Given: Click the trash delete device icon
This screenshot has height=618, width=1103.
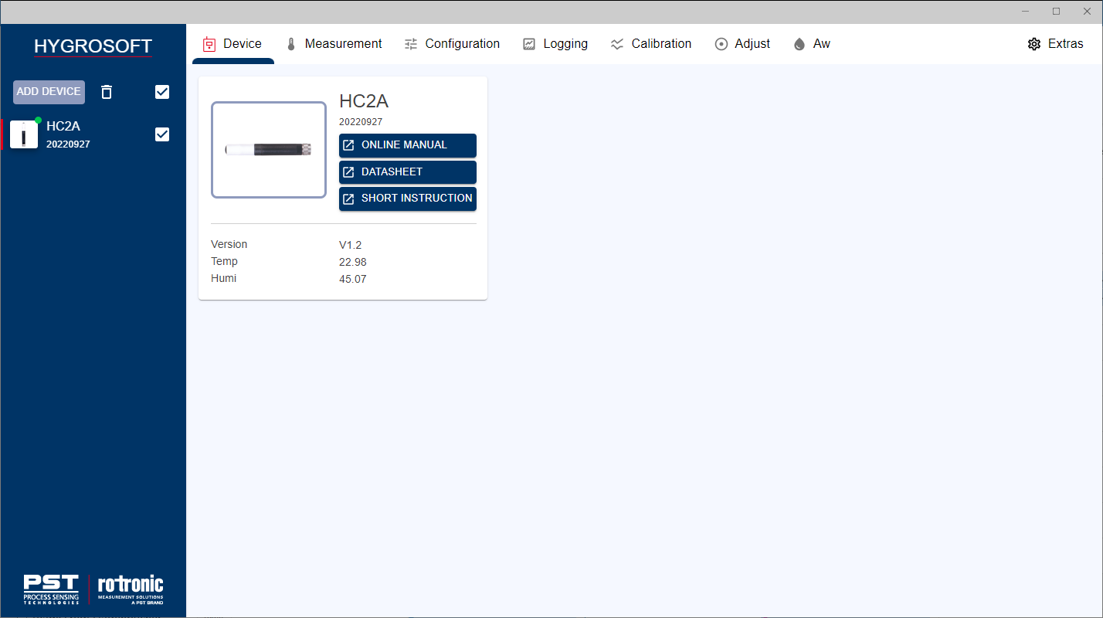Looking at the screenshot, I should (107, 92).
